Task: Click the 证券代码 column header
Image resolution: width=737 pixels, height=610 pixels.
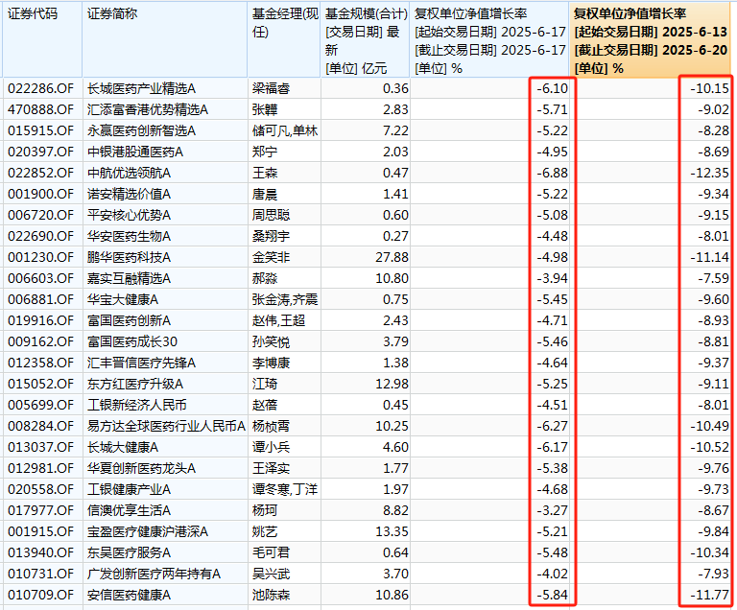Action: (42, 40)
